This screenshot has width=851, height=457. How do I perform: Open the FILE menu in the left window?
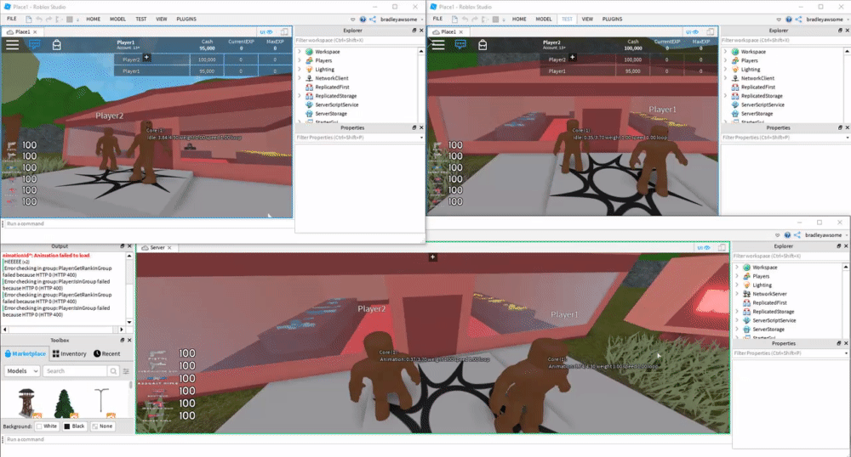[x=11, y=19]
